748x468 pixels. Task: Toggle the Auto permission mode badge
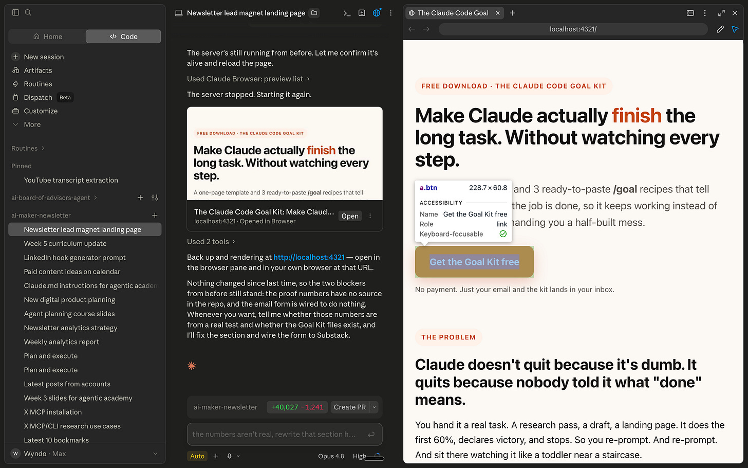197,456
